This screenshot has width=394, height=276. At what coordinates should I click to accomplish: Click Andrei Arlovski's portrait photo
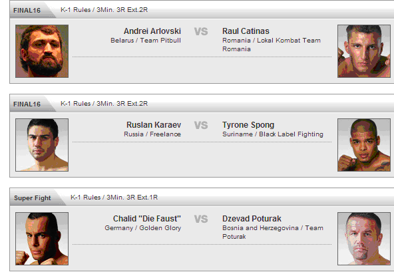(x=42, y=51)
